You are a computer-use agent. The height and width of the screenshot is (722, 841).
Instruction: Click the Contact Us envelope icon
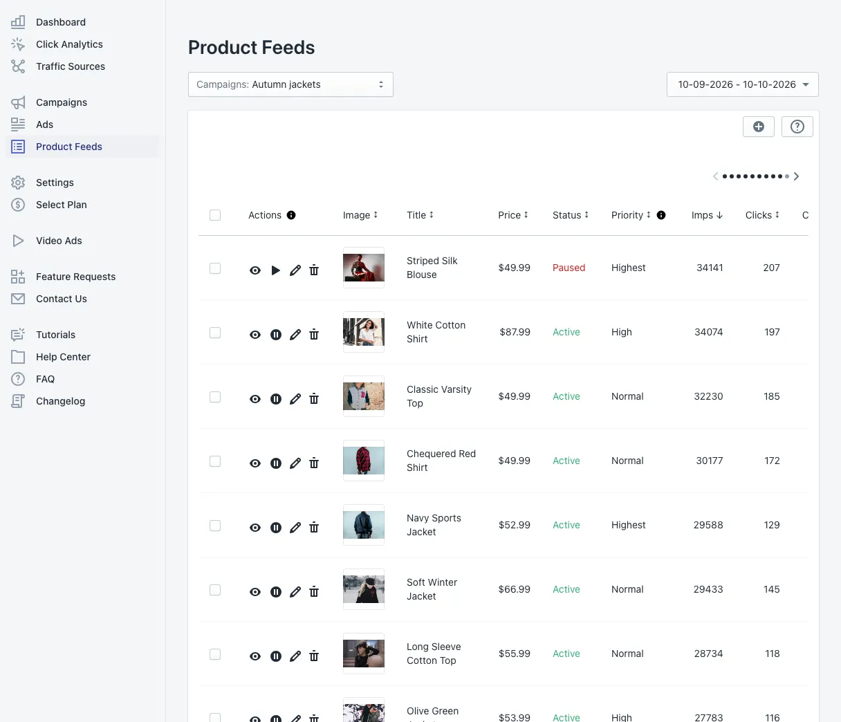click(18, 299)
